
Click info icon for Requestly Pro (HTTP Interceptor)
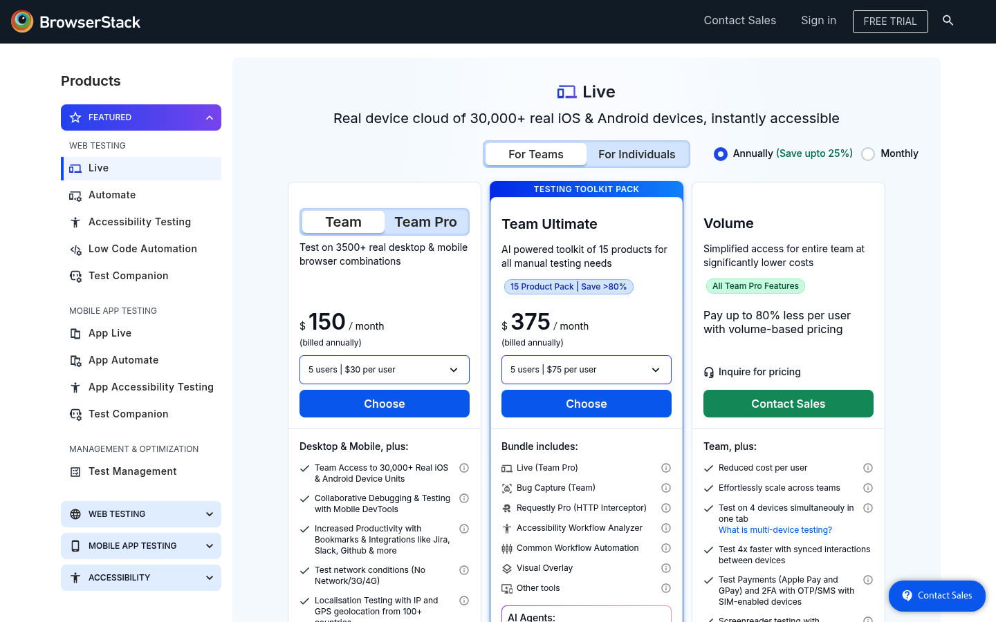666,508
